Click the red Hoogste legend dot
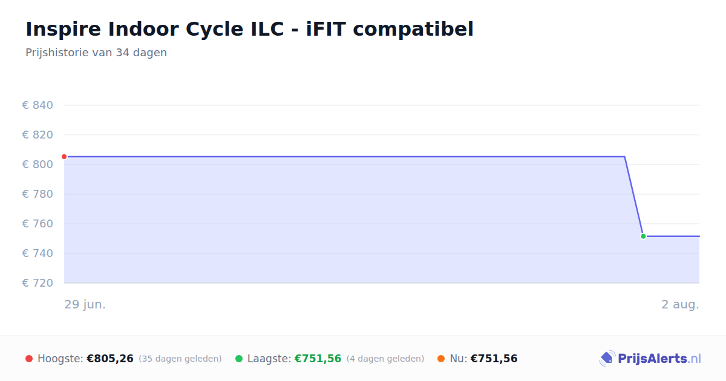726x381 pixels. [x=29, y=359]
